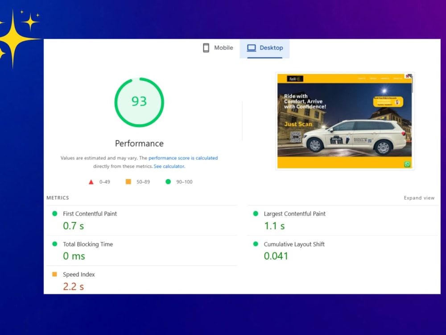Viewport: 446px width, 335px height.
Task: Click the red triangle 0–49 legend icon
Action: point(91,182)
